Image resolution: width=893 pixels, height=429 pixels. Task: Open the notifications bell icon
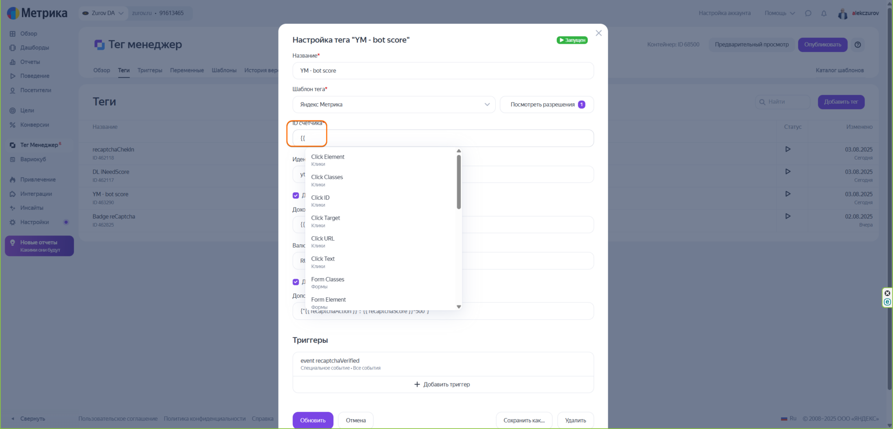click(x=824, y=13)
